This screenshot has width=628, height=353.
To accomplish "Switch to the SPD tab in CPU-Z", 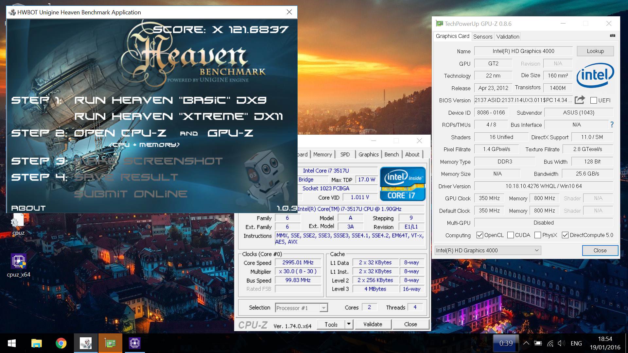I will 345,154.
